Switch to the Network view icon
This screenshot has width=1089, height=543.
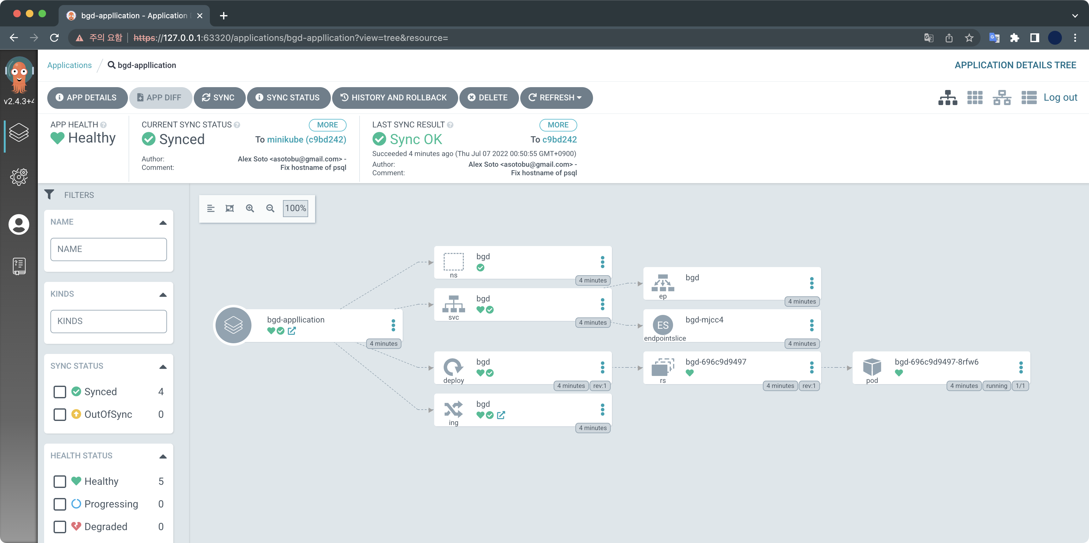pyautogui.click(x=1001, y=98)
